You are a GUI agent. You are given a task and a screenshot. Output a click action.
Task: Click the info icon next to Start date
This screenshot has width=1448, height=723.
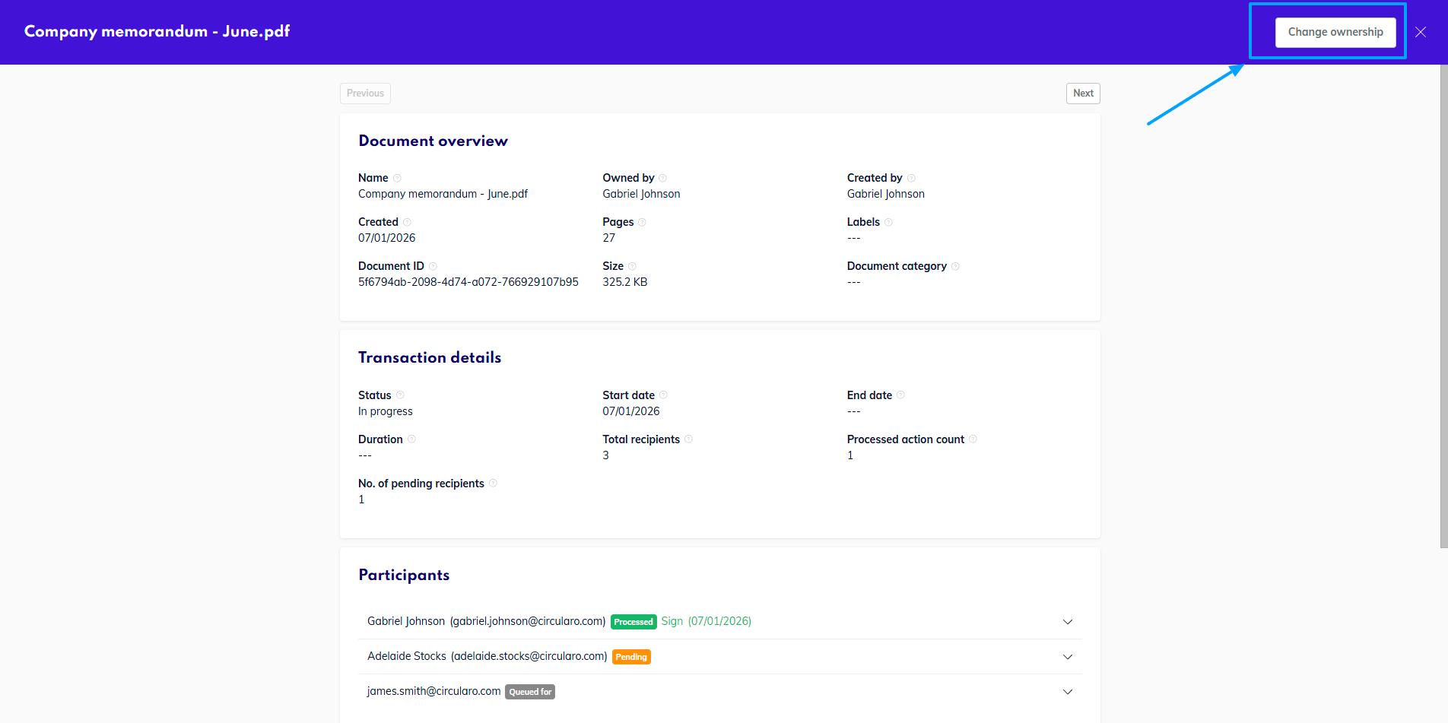pyautogui.click(x=663, y=395)
